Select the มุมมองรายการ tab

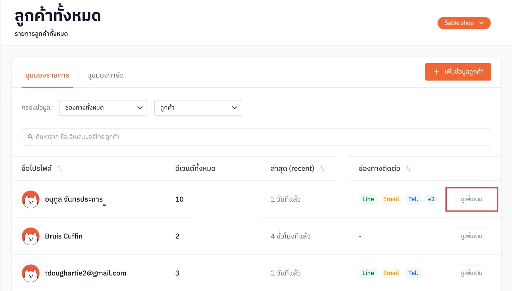47,75
